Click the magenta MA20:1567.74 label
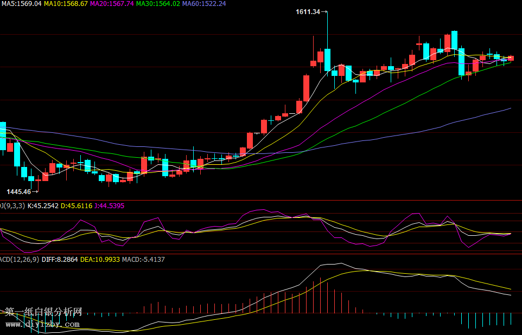522x335 pixels. (x=112, y=4)
